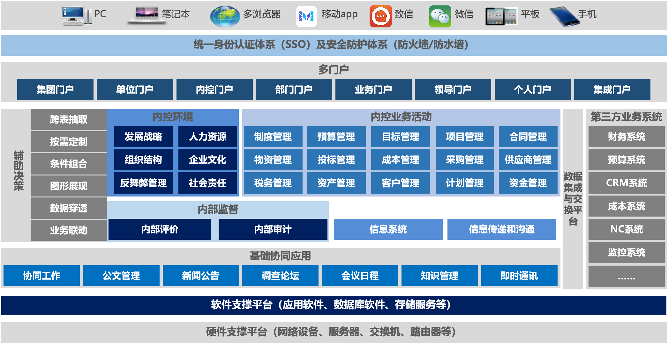Click the 多浏览器 globe icon
The height and width of the screenshot is (343, 668).
[x=225, y=16]
